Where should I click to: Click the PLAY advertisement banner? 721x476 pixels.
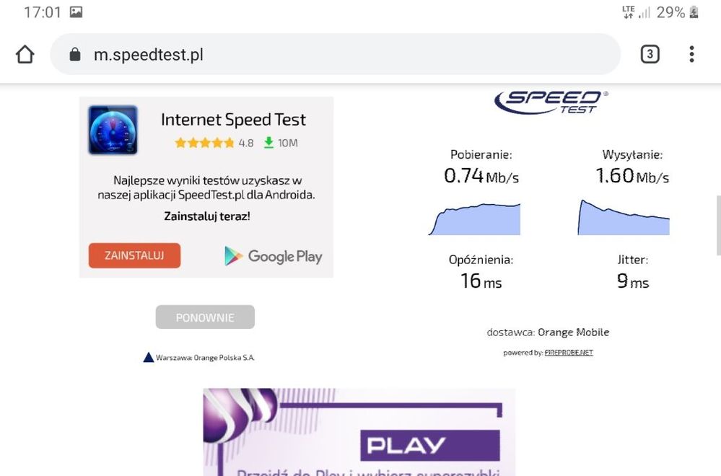click(360, 433)
